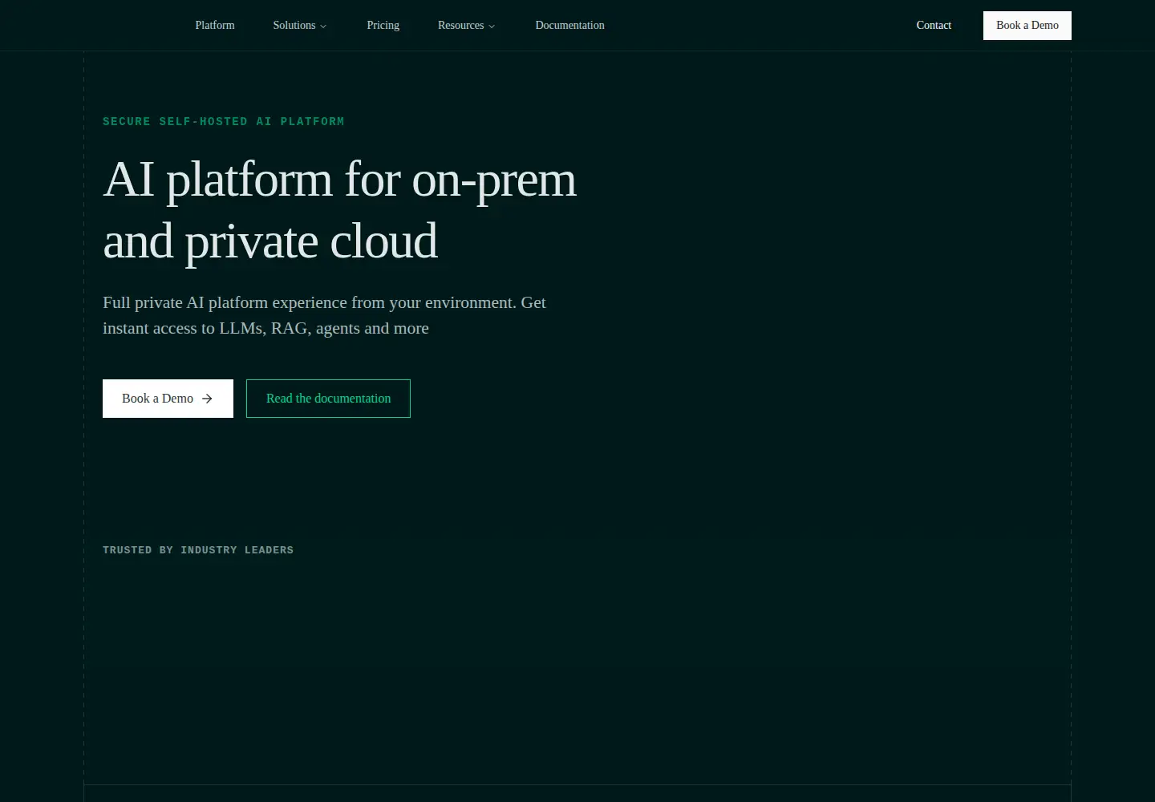The width and height of the screenshot is (1155, 802).
Task: Click the 'Trusted by industry leaders' label
Action: [x=198, y=550]
